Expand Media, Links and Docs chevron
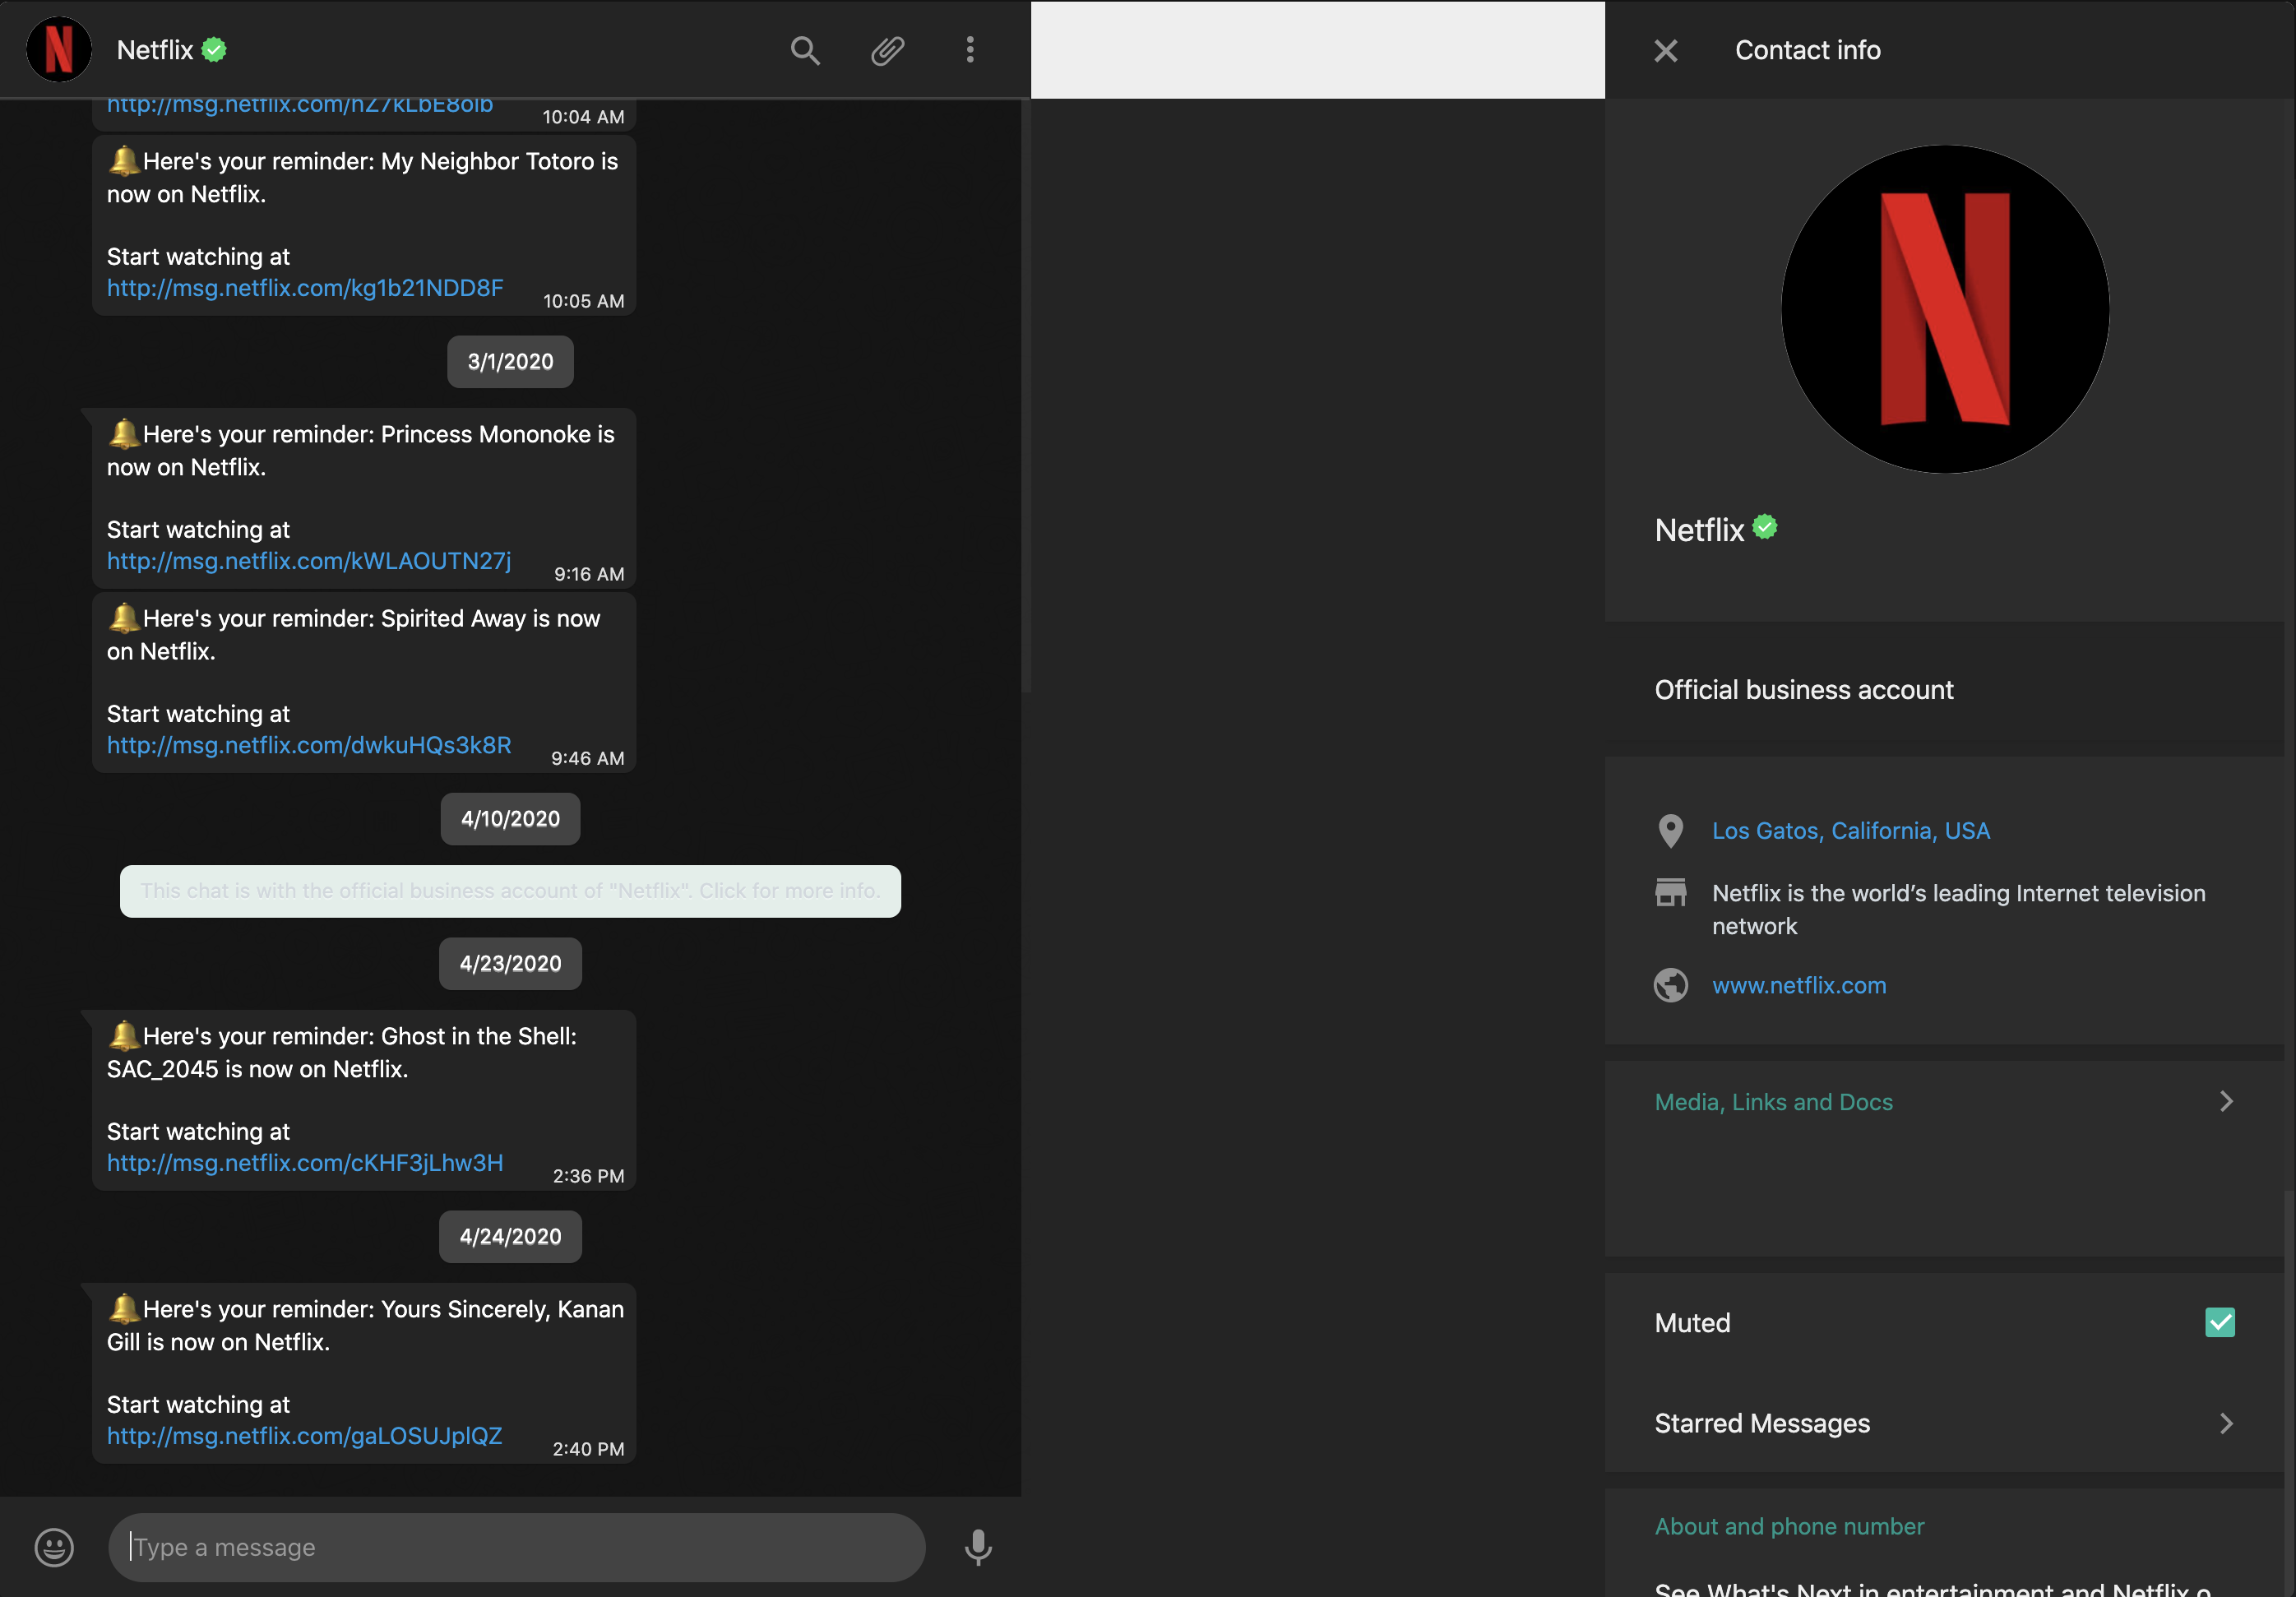This screenshot has width=2296, height=1597. point(2226,1101)
